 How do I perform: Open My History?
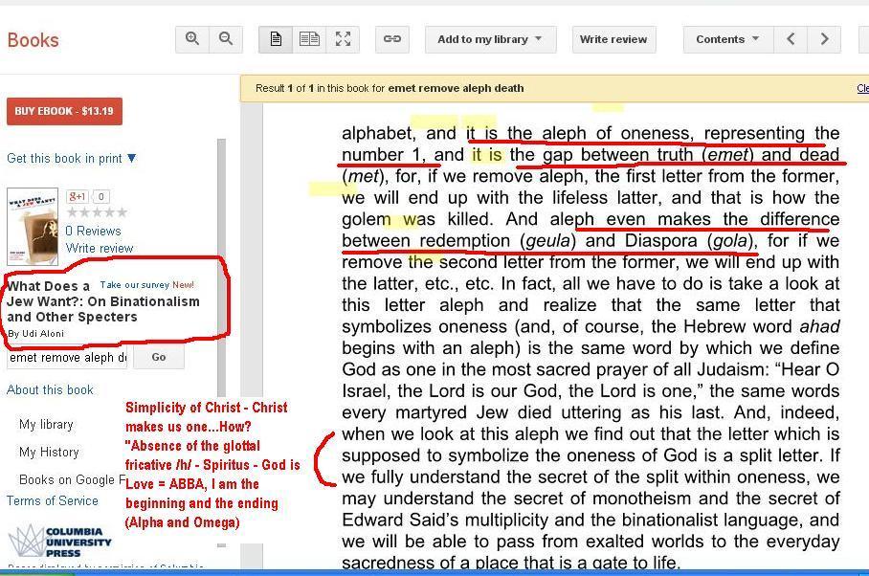[x=49, y=453]
